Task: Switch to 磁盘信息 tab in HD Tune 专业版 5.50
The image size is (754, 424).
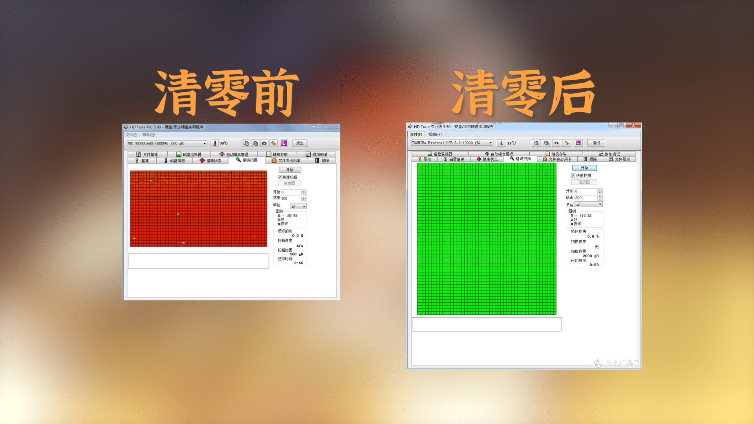Action: pos(454,159)
